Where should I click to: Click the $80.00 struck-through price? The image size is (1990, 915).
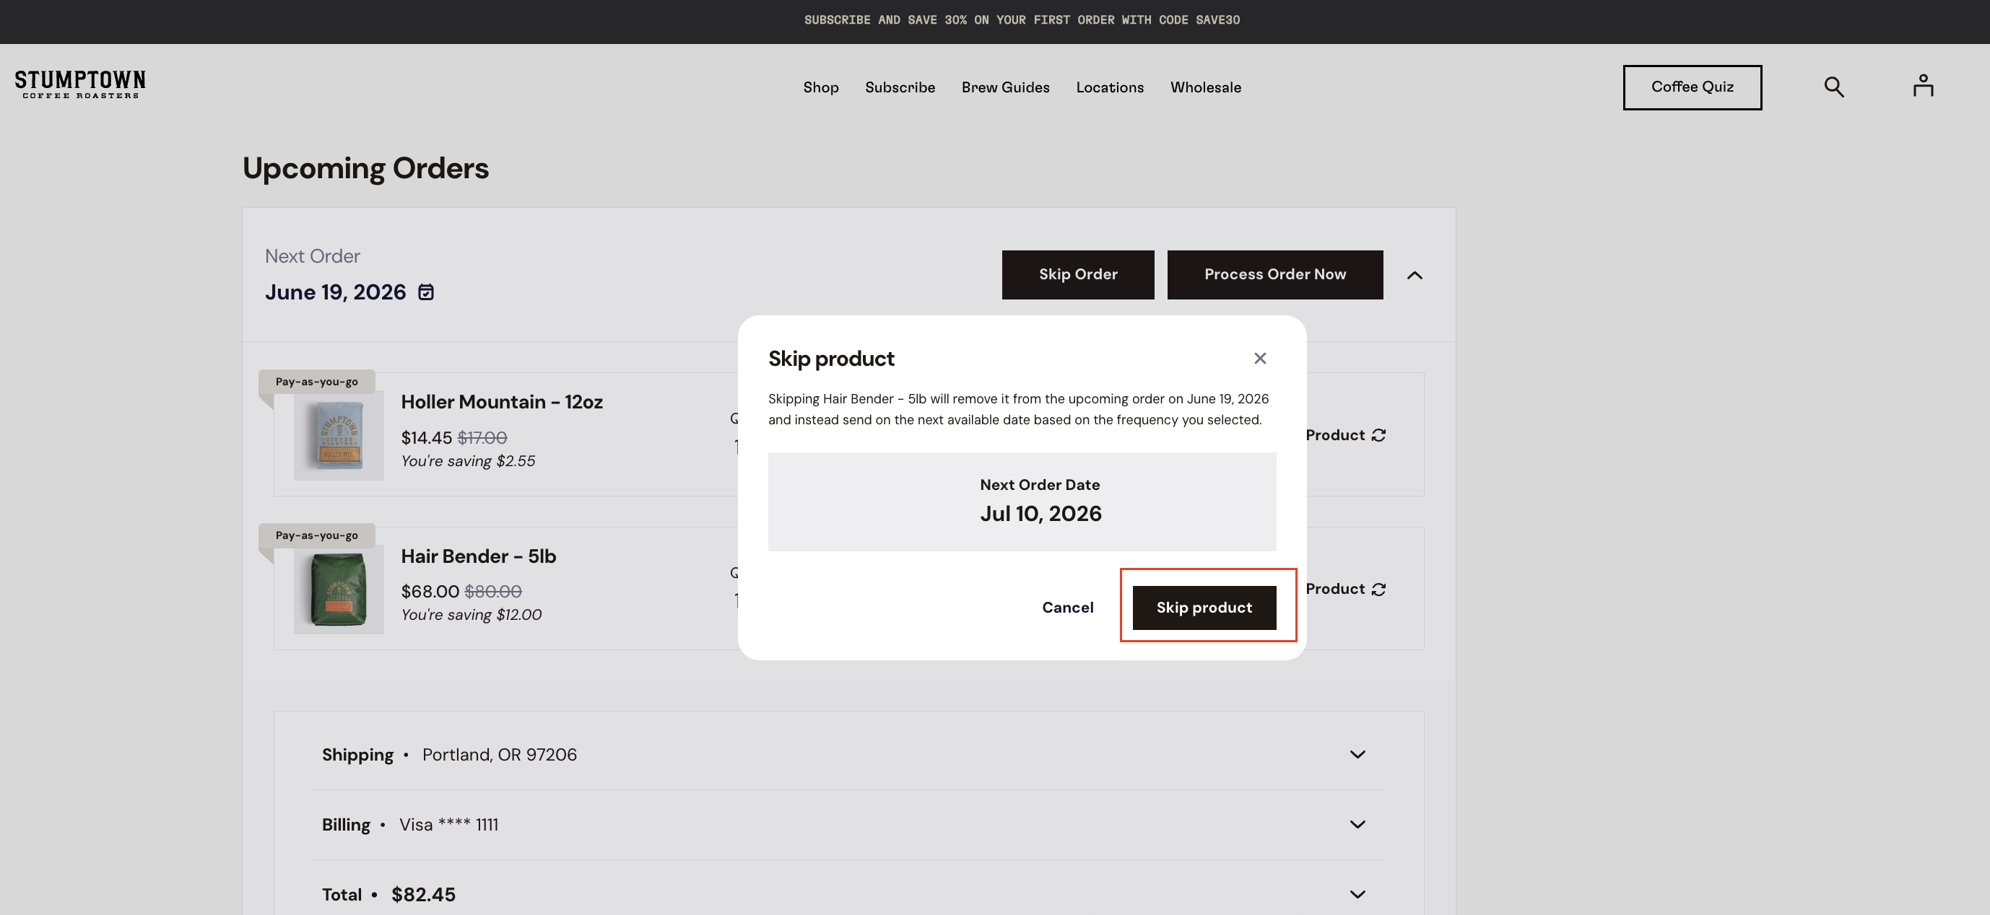(x=493, y=592)
